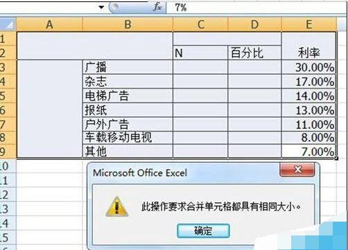
Task: Select column E header
Action: [x=308, y=24]
